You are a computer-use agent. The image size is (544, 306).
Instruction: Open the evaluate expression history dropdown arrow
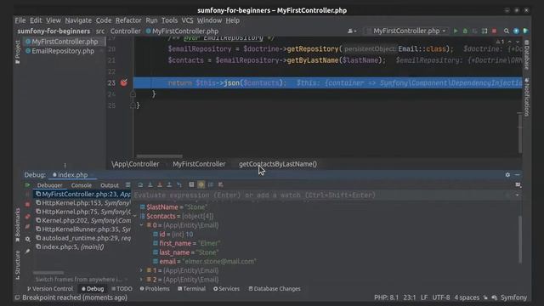click(518, 195)
